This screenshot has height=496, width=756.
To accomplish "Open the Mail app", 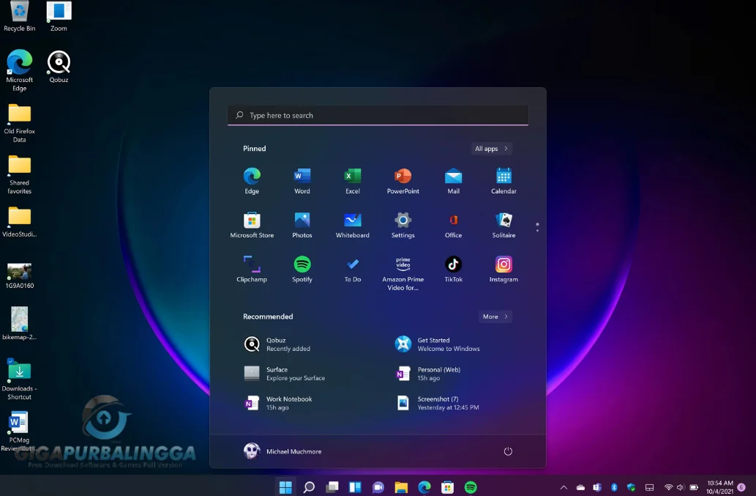I will click(x=453, y=181).
